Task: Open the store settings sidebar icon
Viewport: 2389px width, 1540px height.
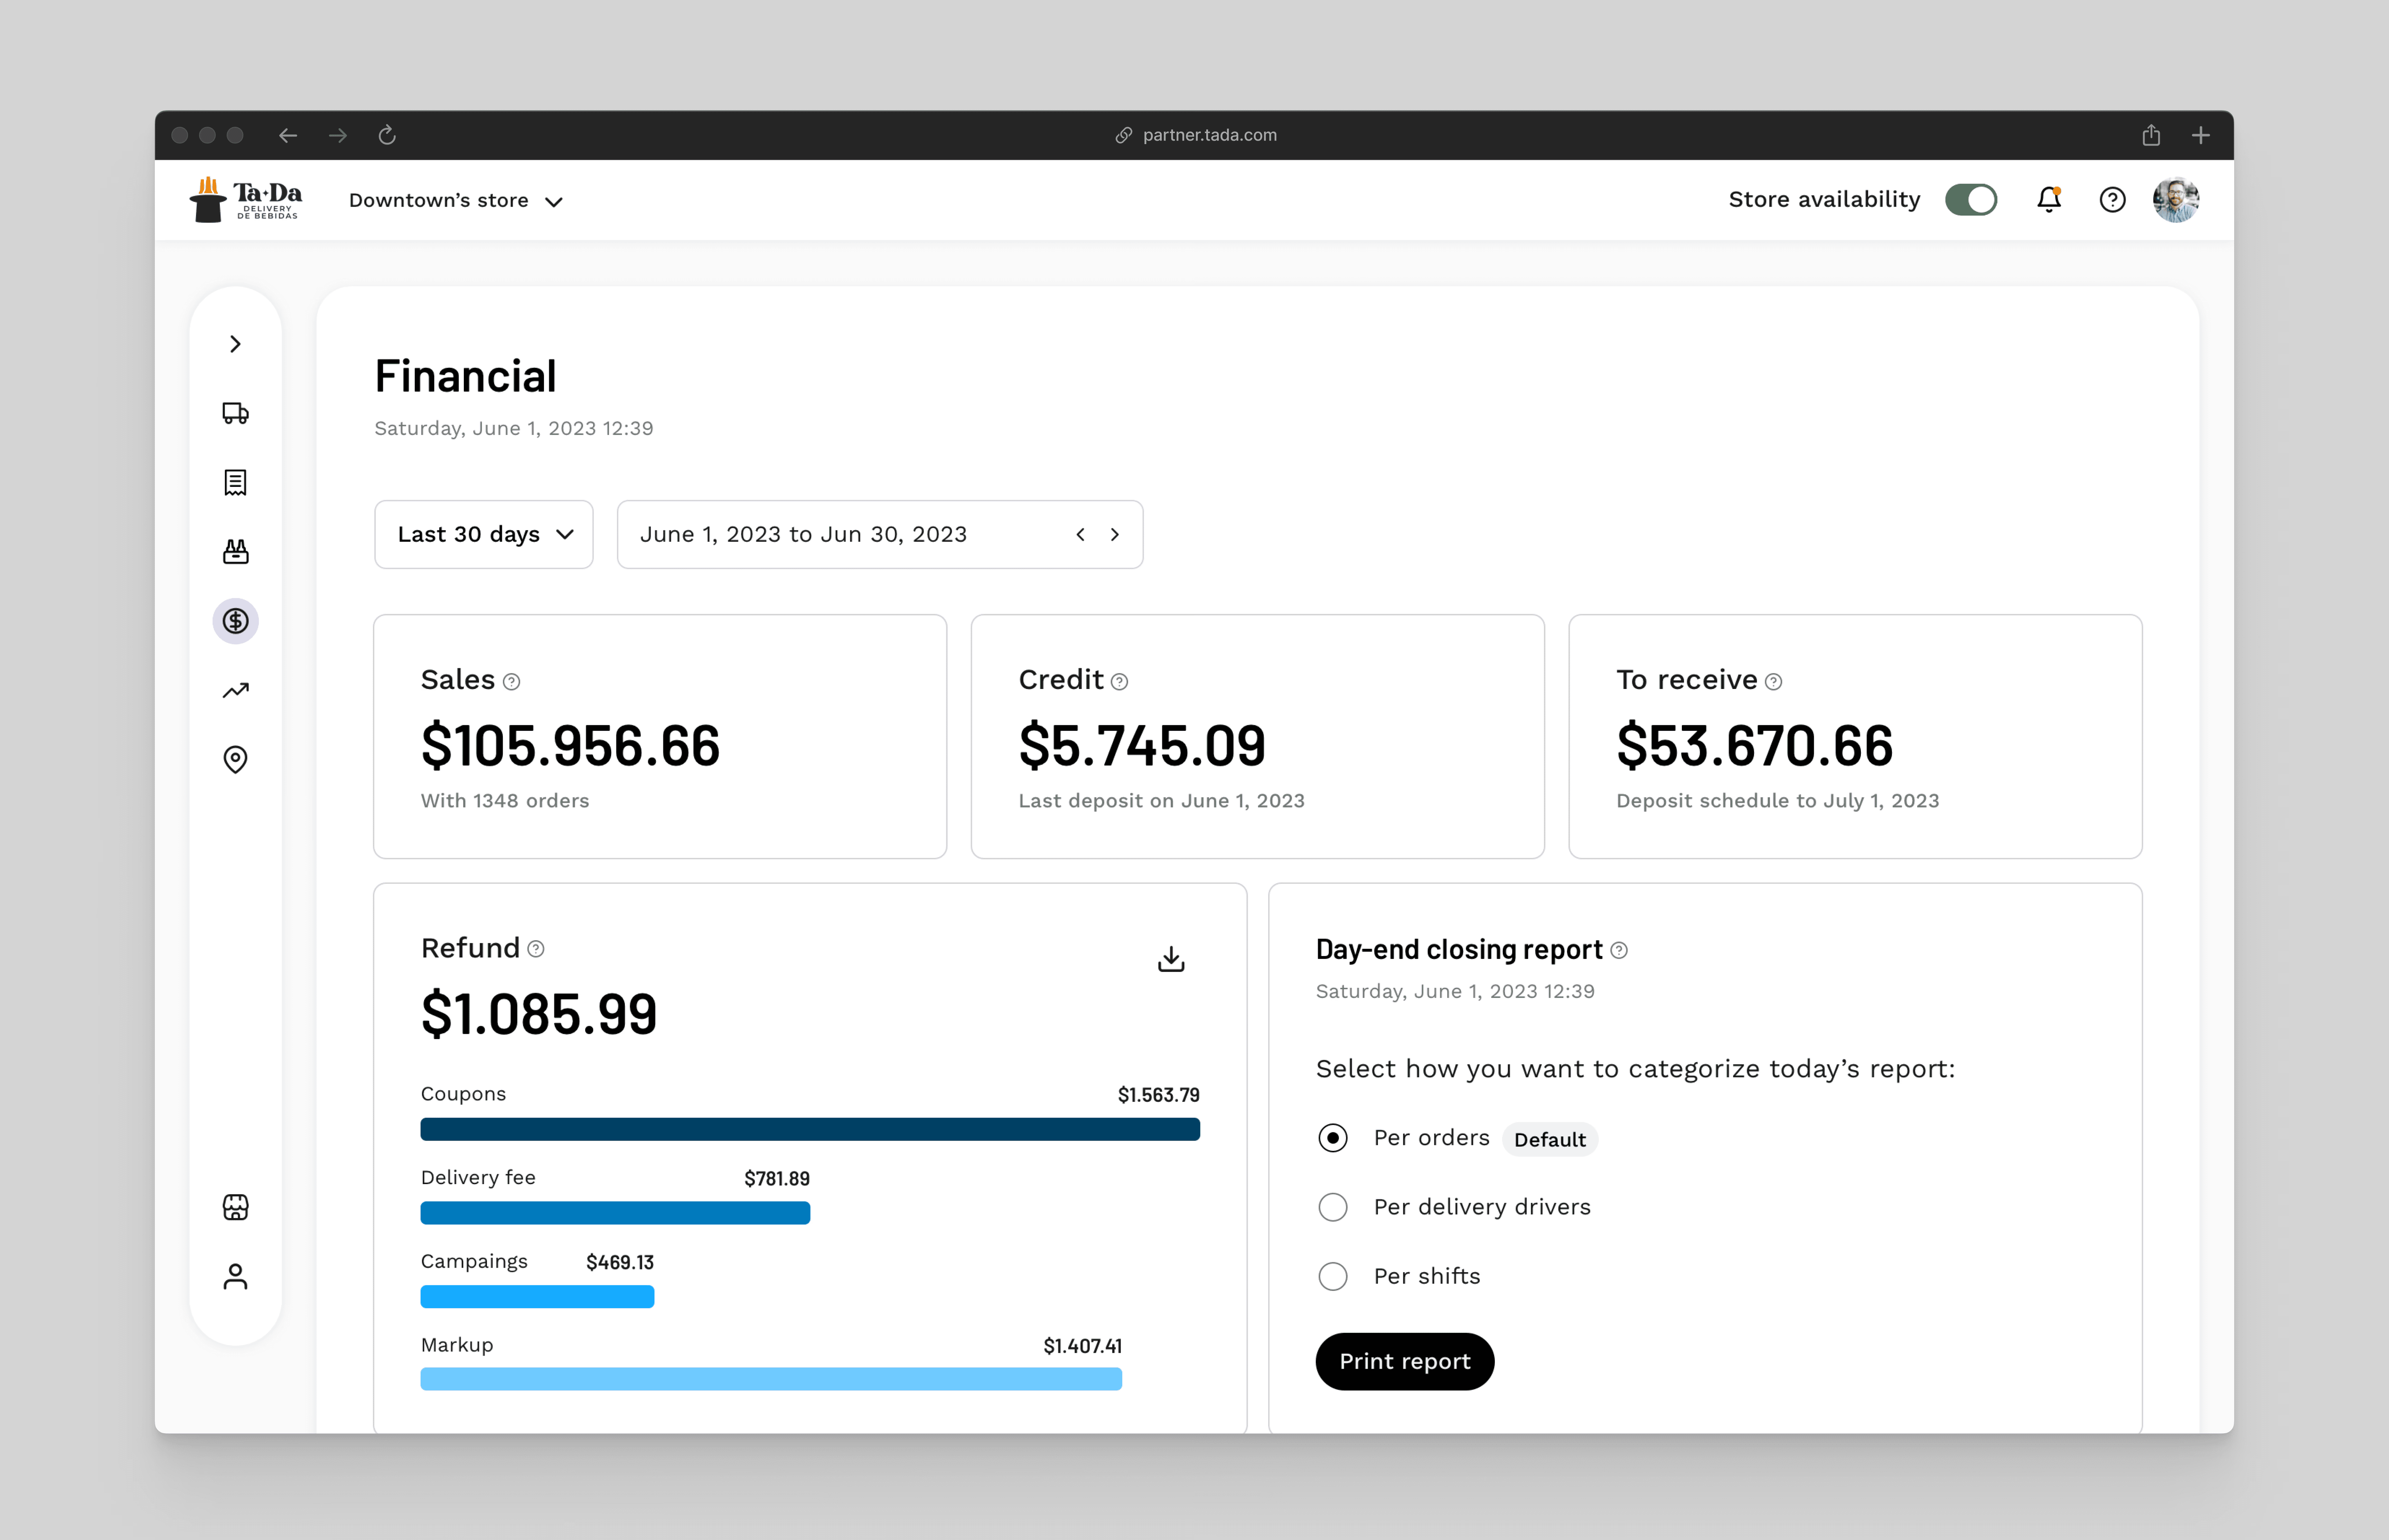Action: [x=235, y=1207]
